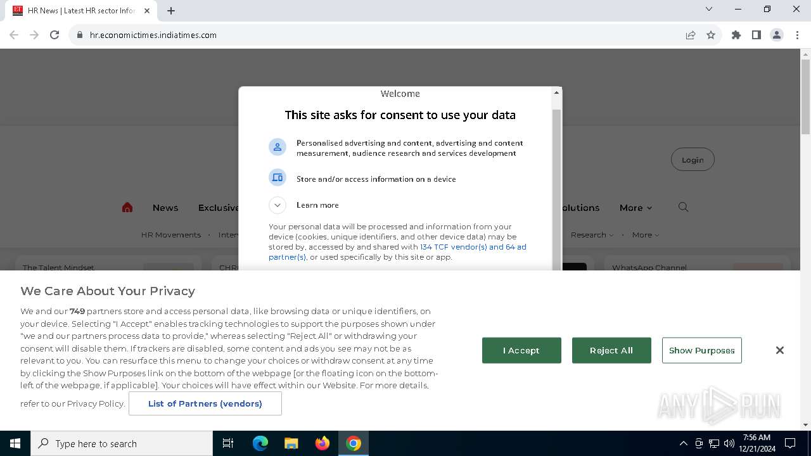The width and height of the screenshot is (811, 456).
Task: Show hidden system tray icons
Action: coord(683,443)
